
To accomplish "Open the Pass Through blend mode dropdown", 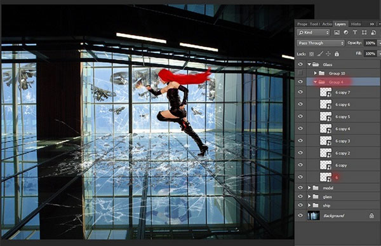I will 321,43.
